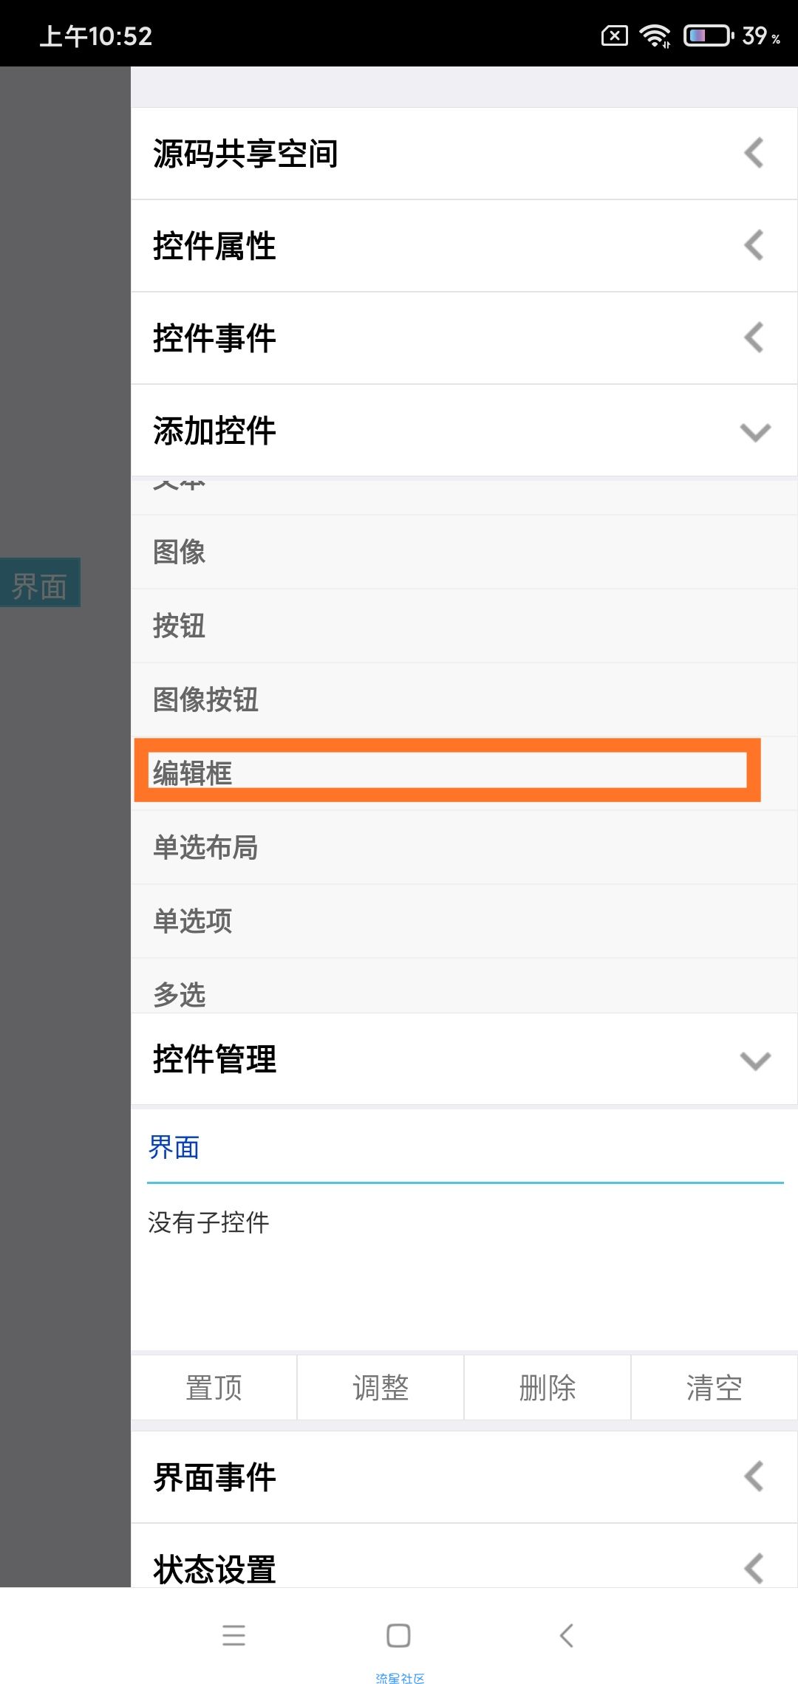Expand the 源码共享空间 section chevron
798x1684 pixels.
754,154
